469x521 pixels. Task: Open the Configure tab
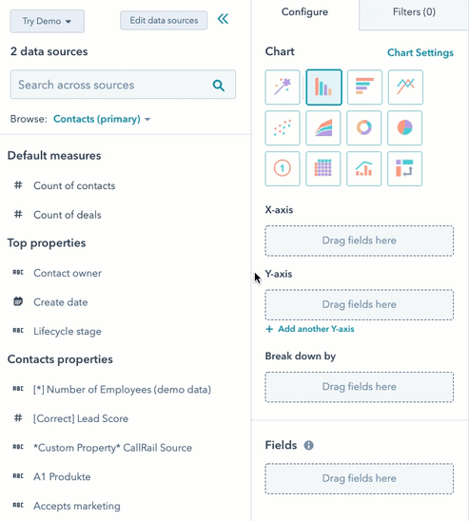click(304, 12)
